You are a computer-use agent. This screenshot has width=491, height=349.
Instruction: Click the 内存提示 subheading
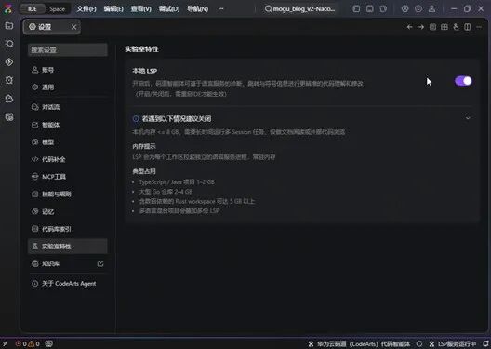(144, 146)
